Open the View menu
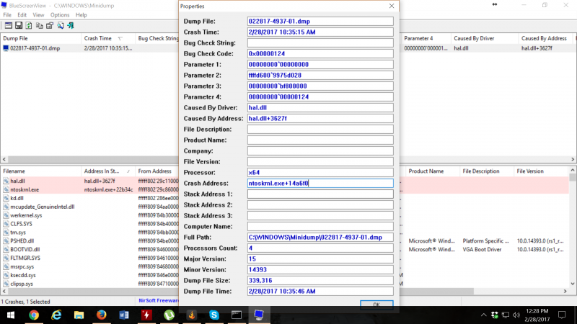The width and height of the screenshot is (577, 324). coord(38,15)
